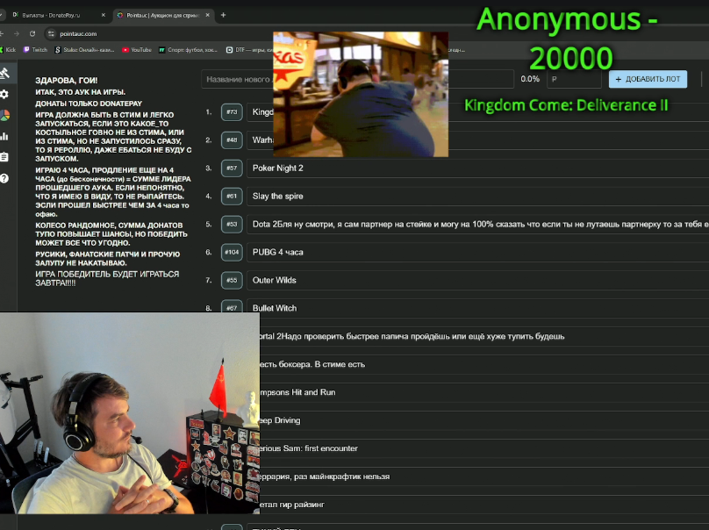Click the #104 lot ID badge
This screenshot has height=530, width=709.
point(232,253)
